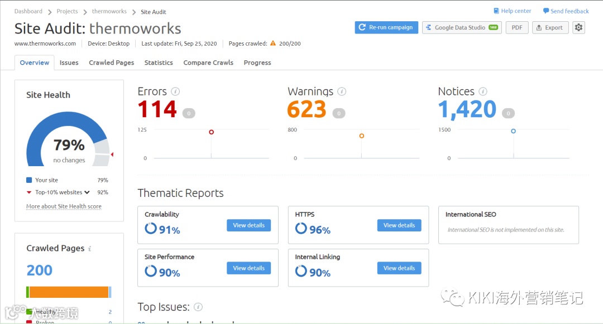The image size is (603, 324).
Task: Click the Send feedback link
Action: pos(569,11)
